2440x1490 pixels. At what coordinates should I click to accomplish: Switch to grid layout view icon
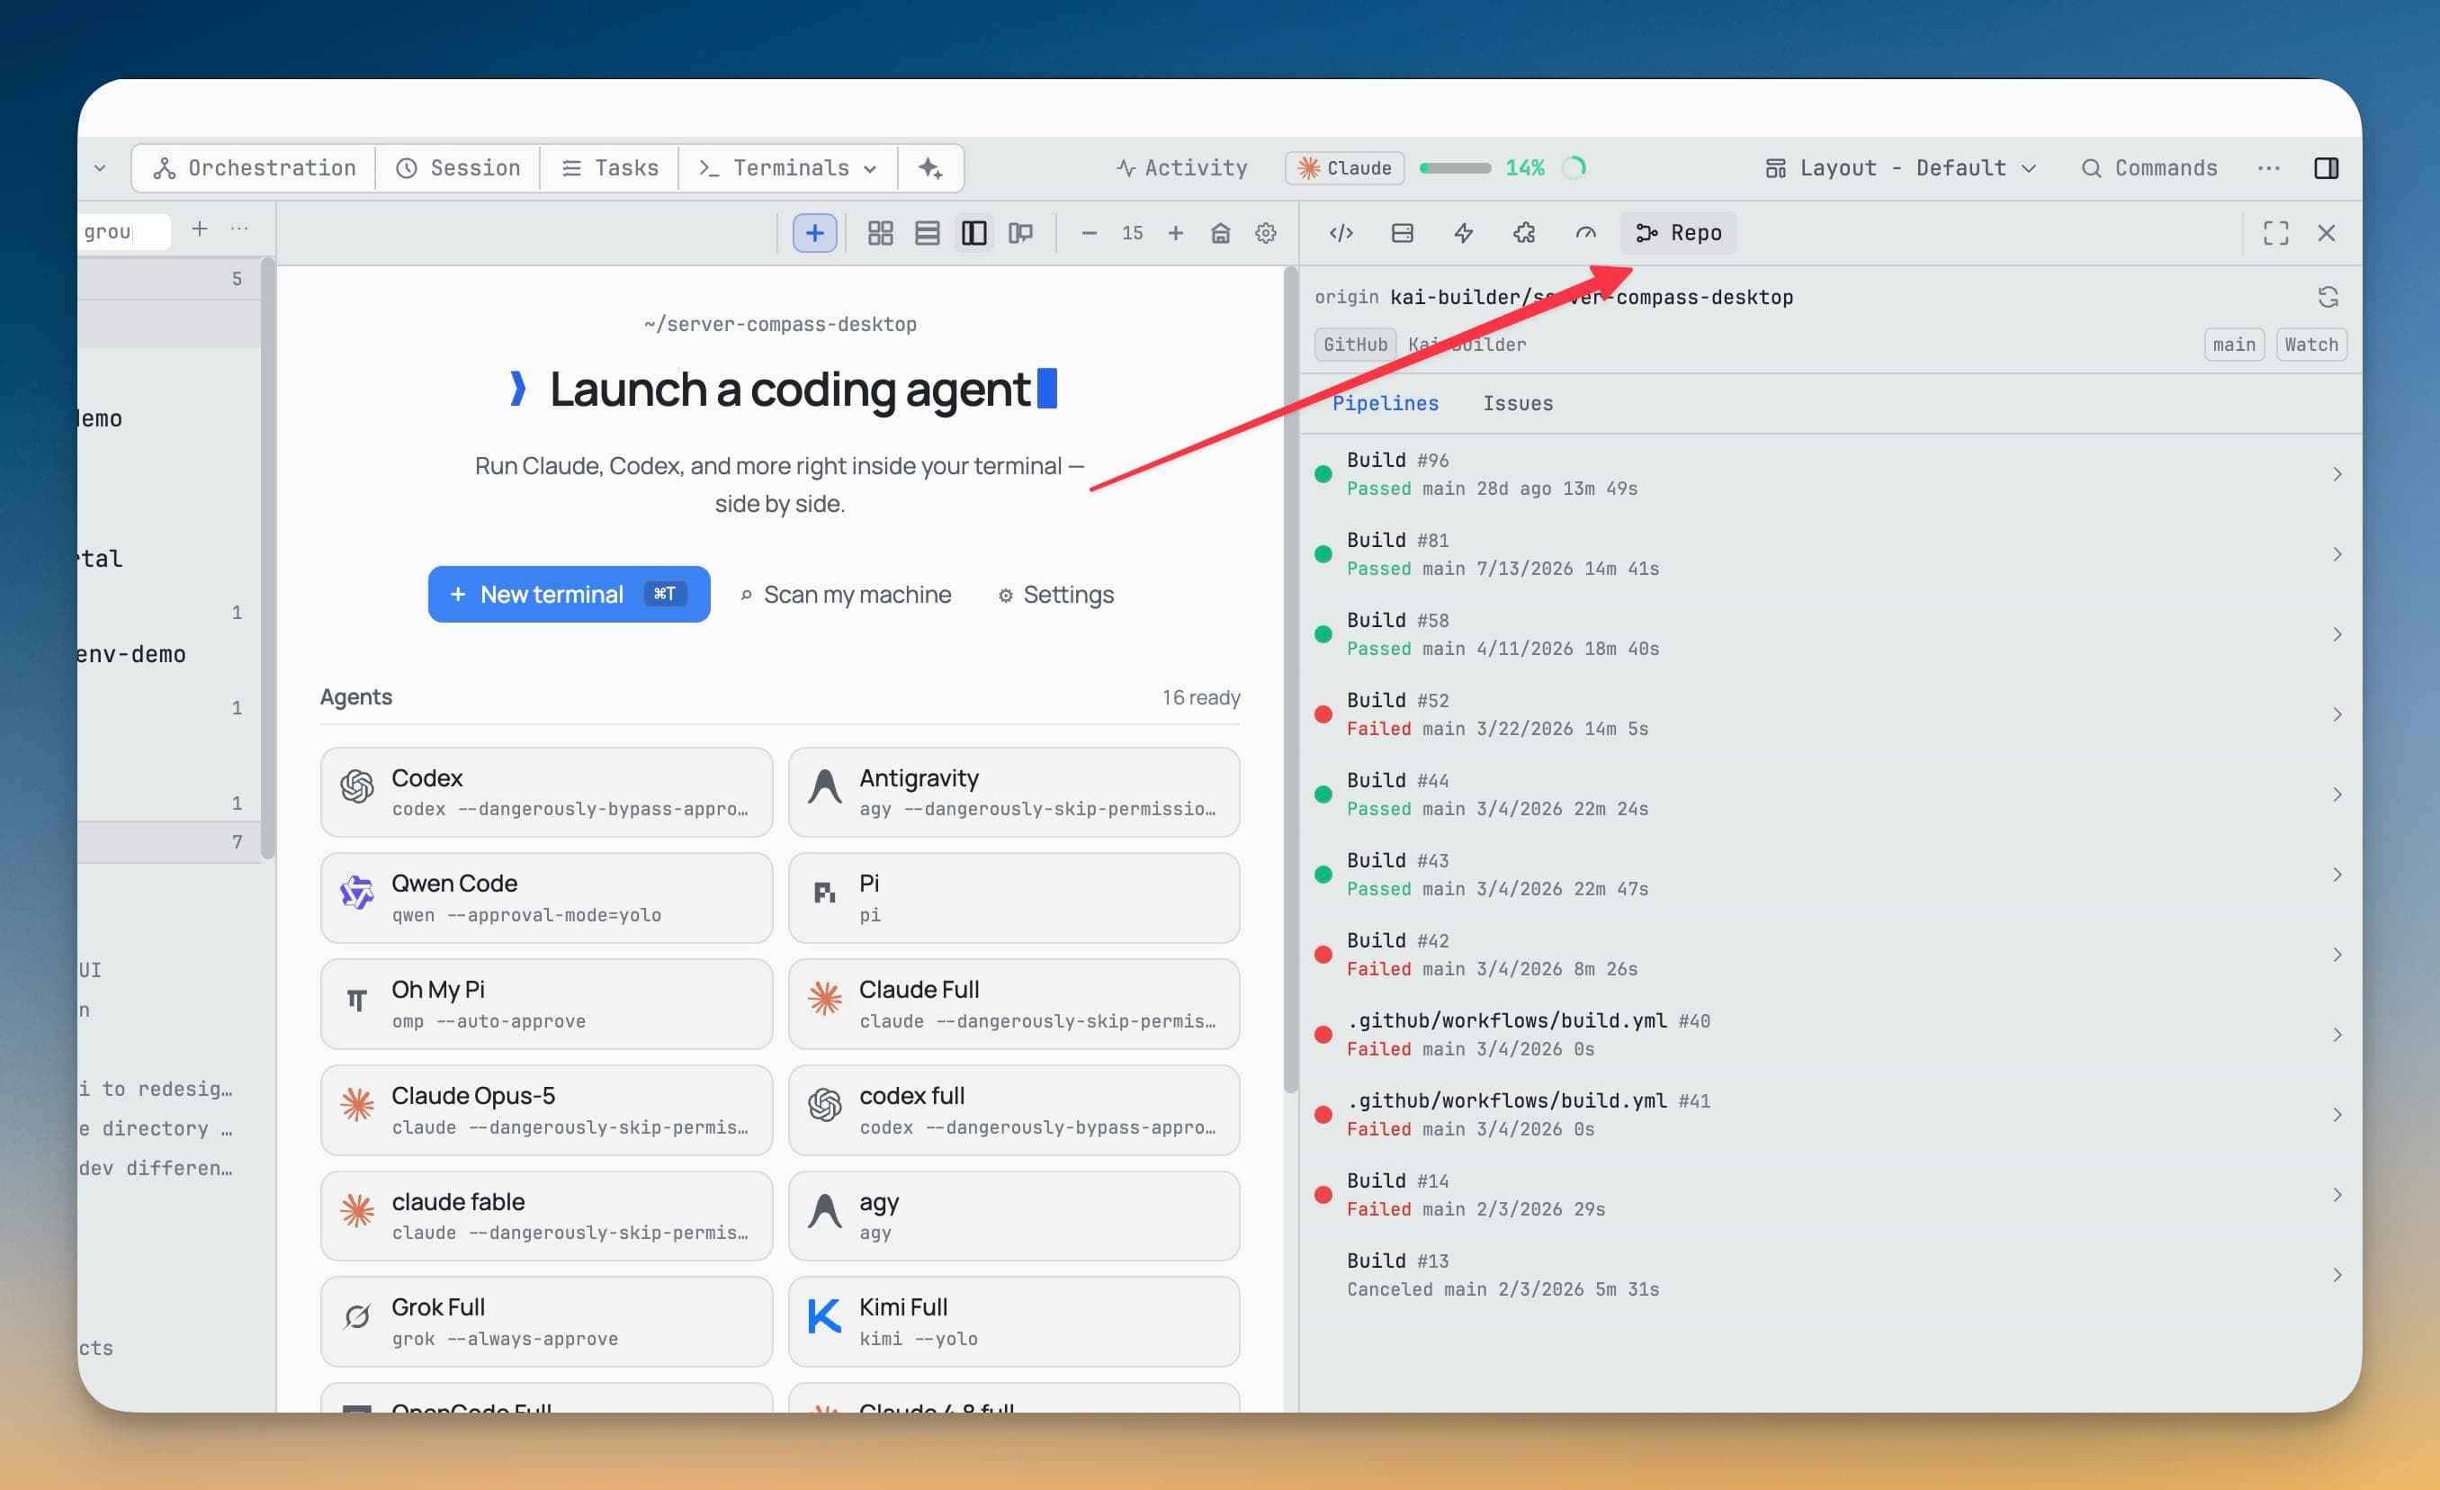click(x=880, y=233)
